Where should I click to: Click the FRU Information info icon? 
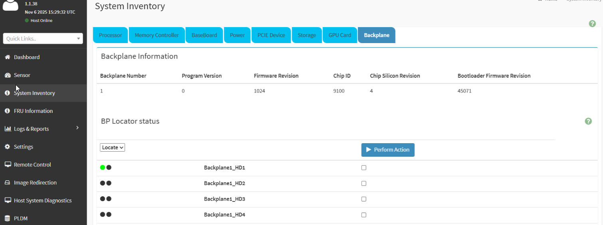pos(7,111)
